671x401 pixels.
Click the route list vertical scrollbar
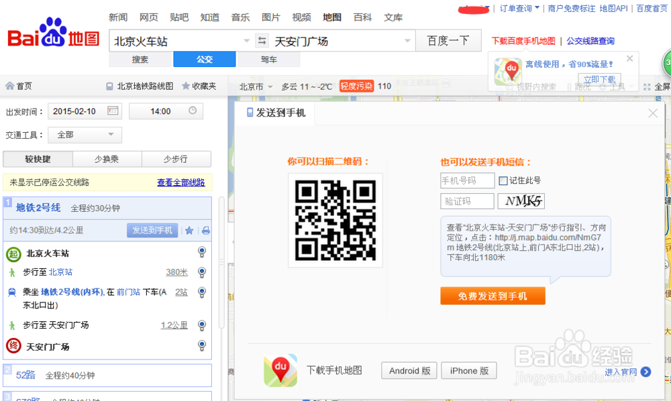221,263
